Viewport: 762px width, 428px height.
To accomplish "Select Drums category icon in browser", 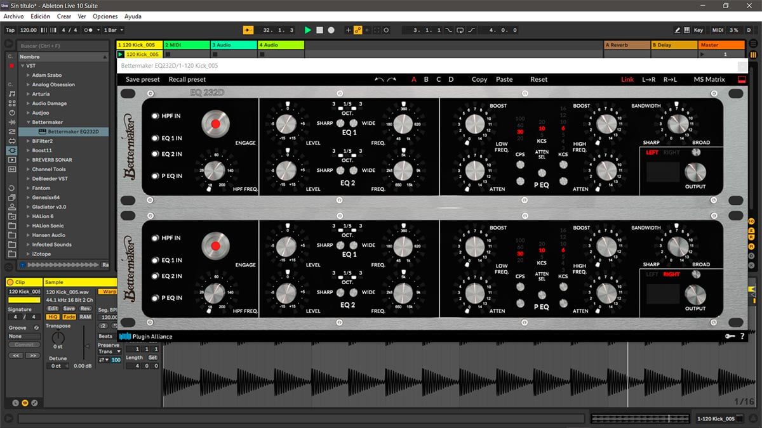I will 11,103.
